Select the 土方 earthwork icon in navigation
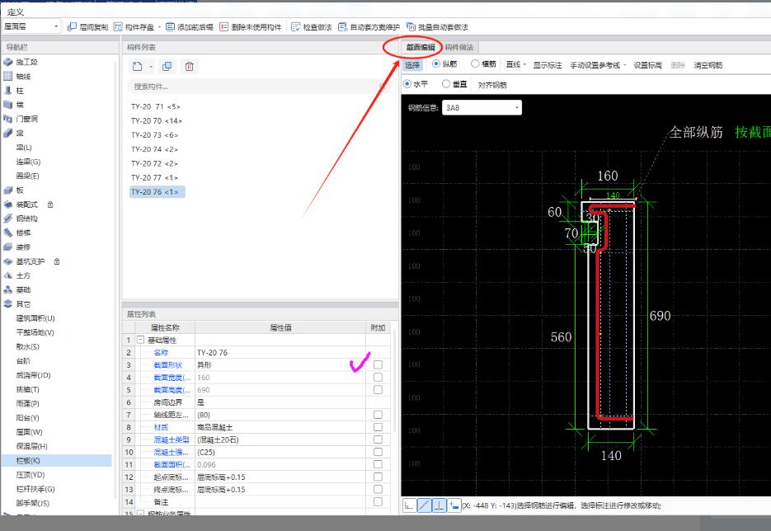Viewport: 771px width, 531px height. (8, 275)
